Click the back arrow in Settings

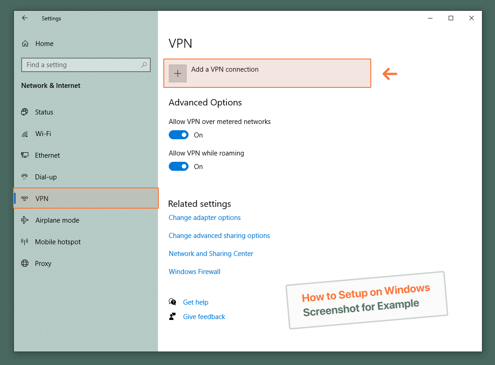[25, 18]
